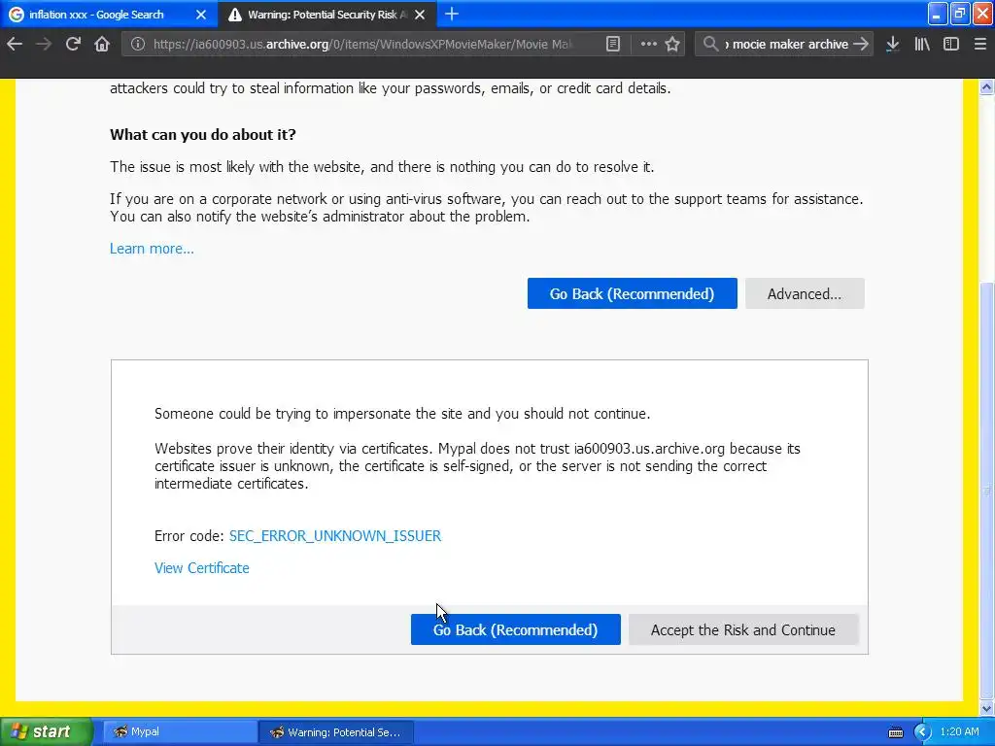Bookmark this page with the star
Viewport: 995px width, 746px height.
click(x=672, y=44)
